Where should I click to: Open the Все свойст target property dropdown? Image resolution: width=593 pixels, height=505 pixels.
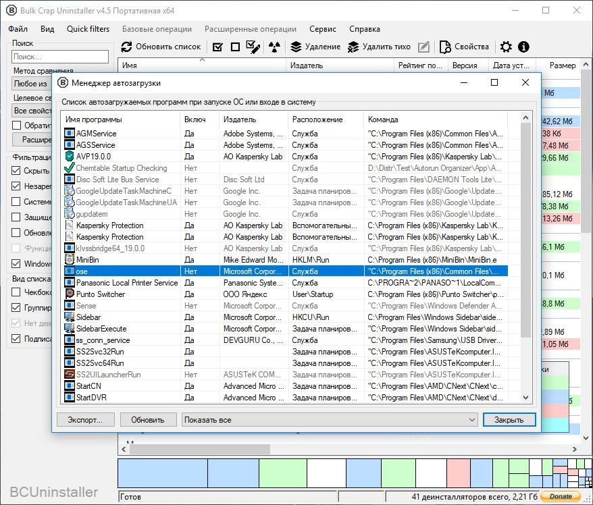tap(32, 111)
